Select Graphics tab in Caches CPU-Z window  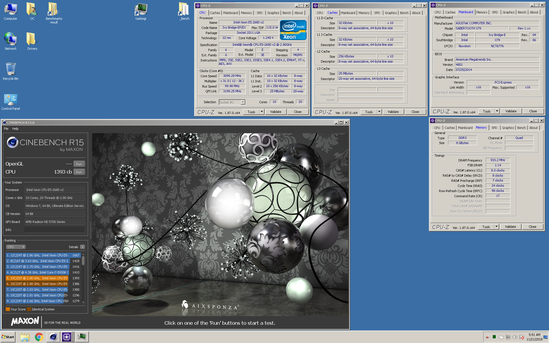[391, 13]
